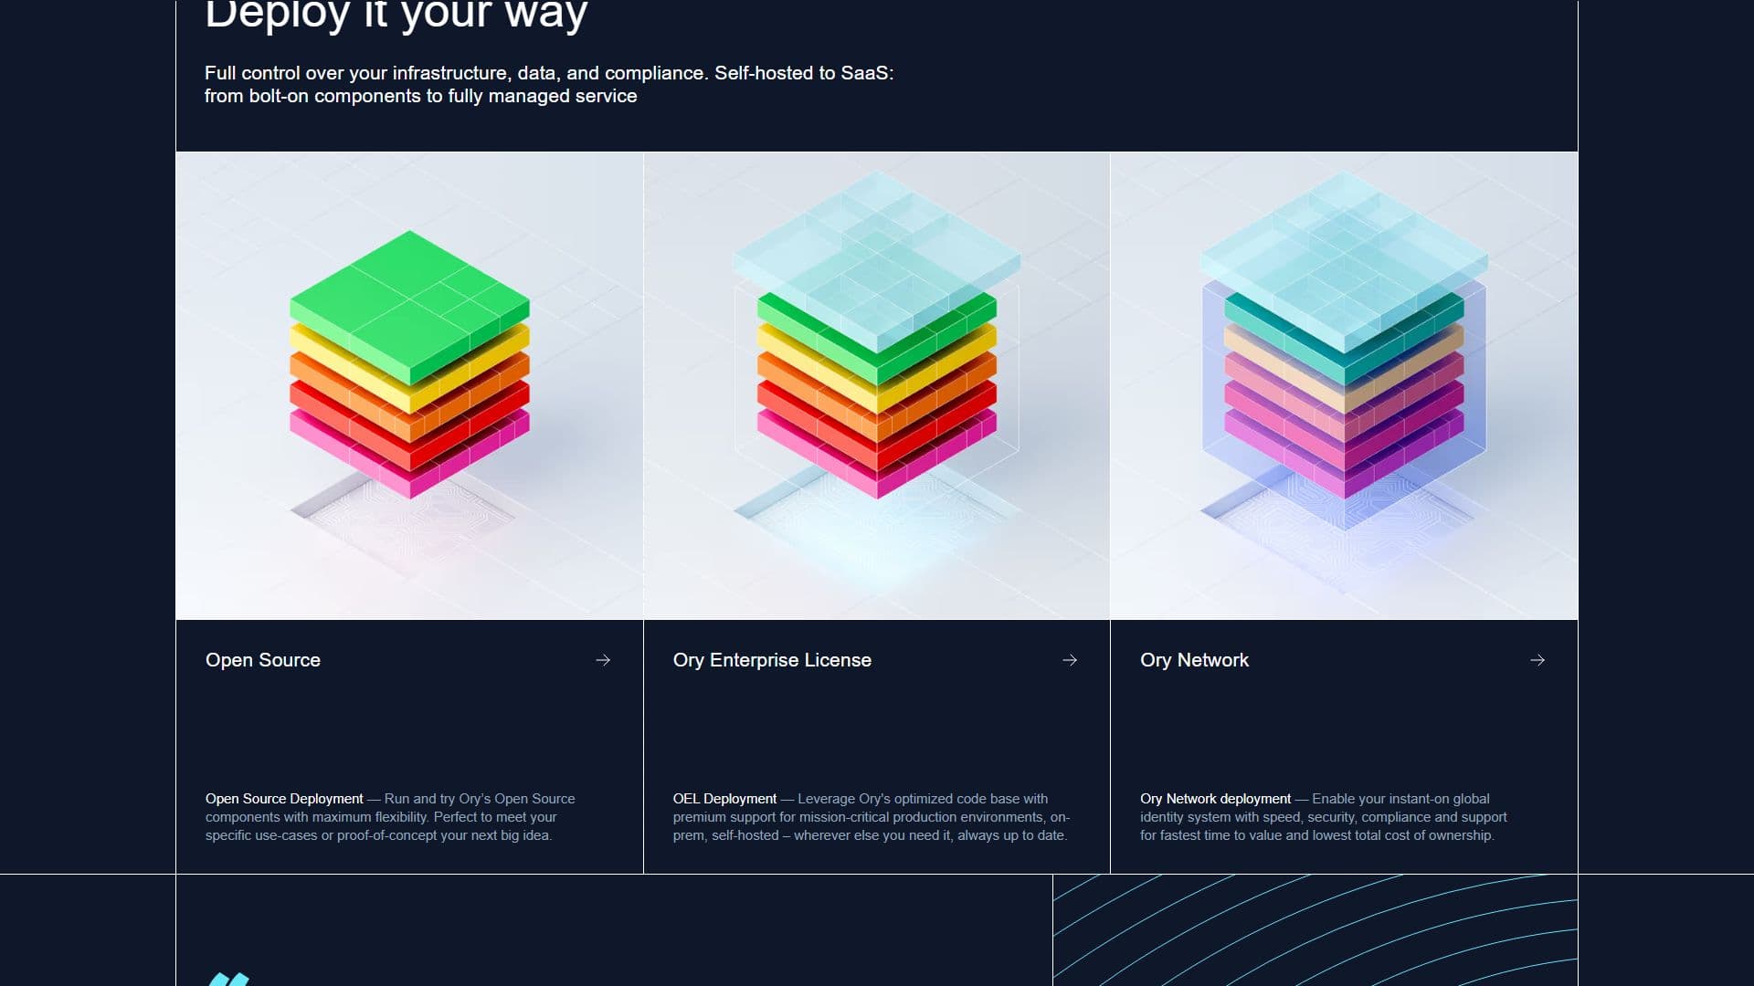
Task: Click the arrow icon beside Open Source
Action: coord(603,660)
